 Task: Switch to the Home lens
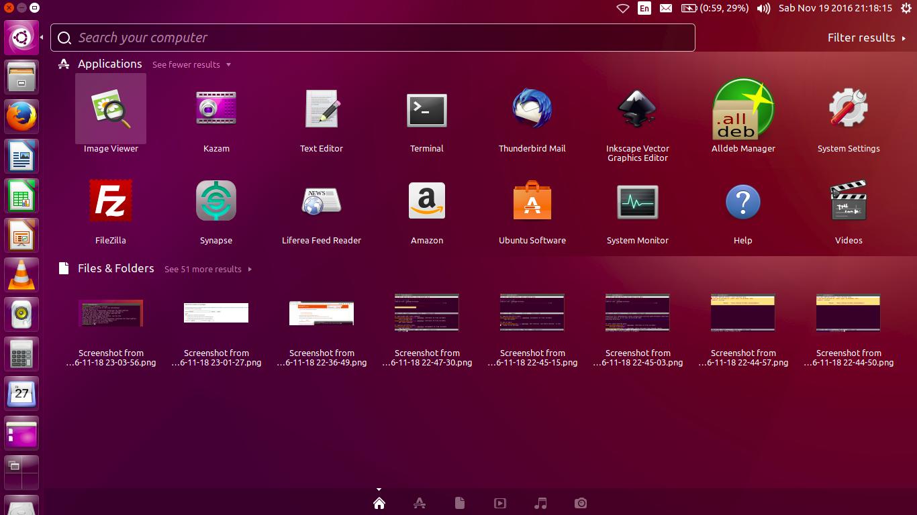tap(379, 503)
